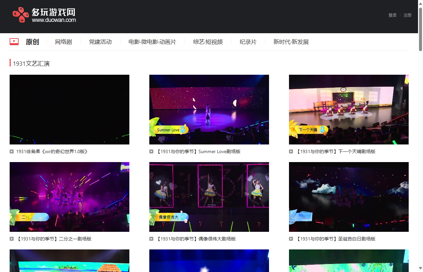The width and height of the screenshot is (423, 272).
Task: Select the 电影·微电影·动画片 tab
Action: coord(152,42)
